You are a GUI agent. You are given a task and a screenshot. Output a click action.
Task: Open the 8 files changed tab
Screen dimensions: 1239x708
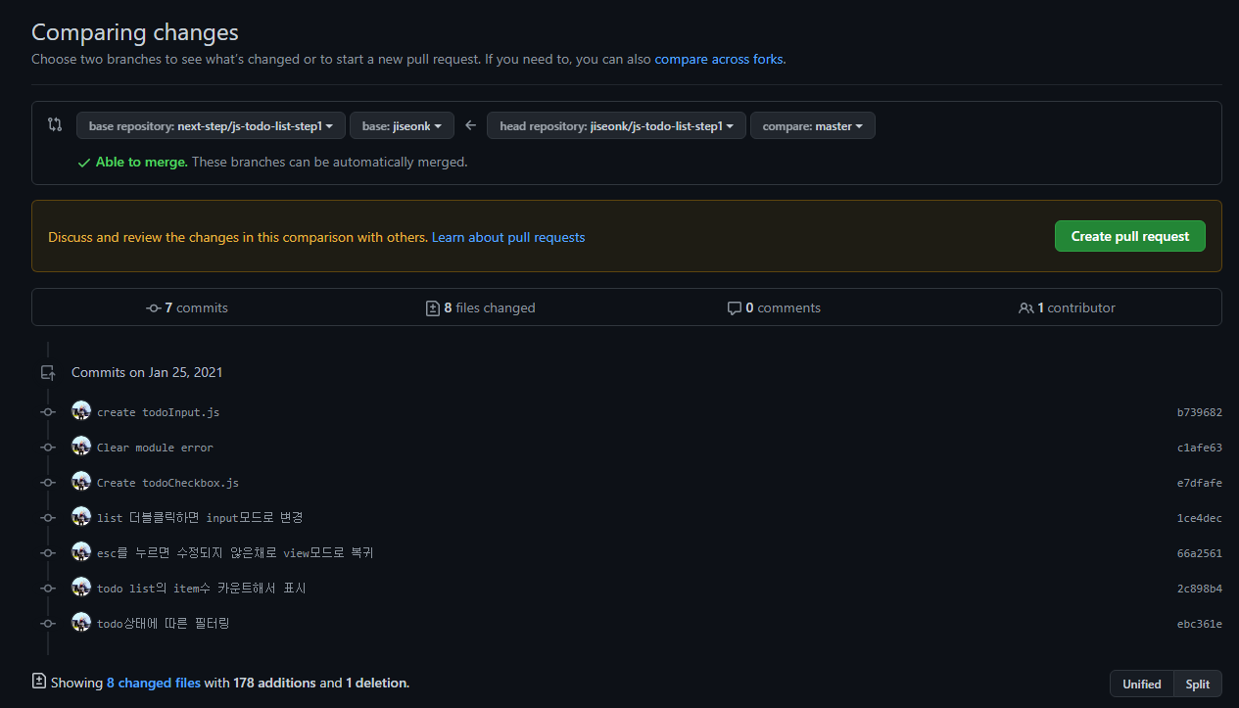point(481,307)
